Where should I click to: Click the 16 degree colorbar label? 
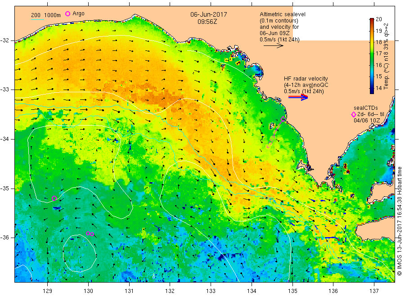[378, 65]
